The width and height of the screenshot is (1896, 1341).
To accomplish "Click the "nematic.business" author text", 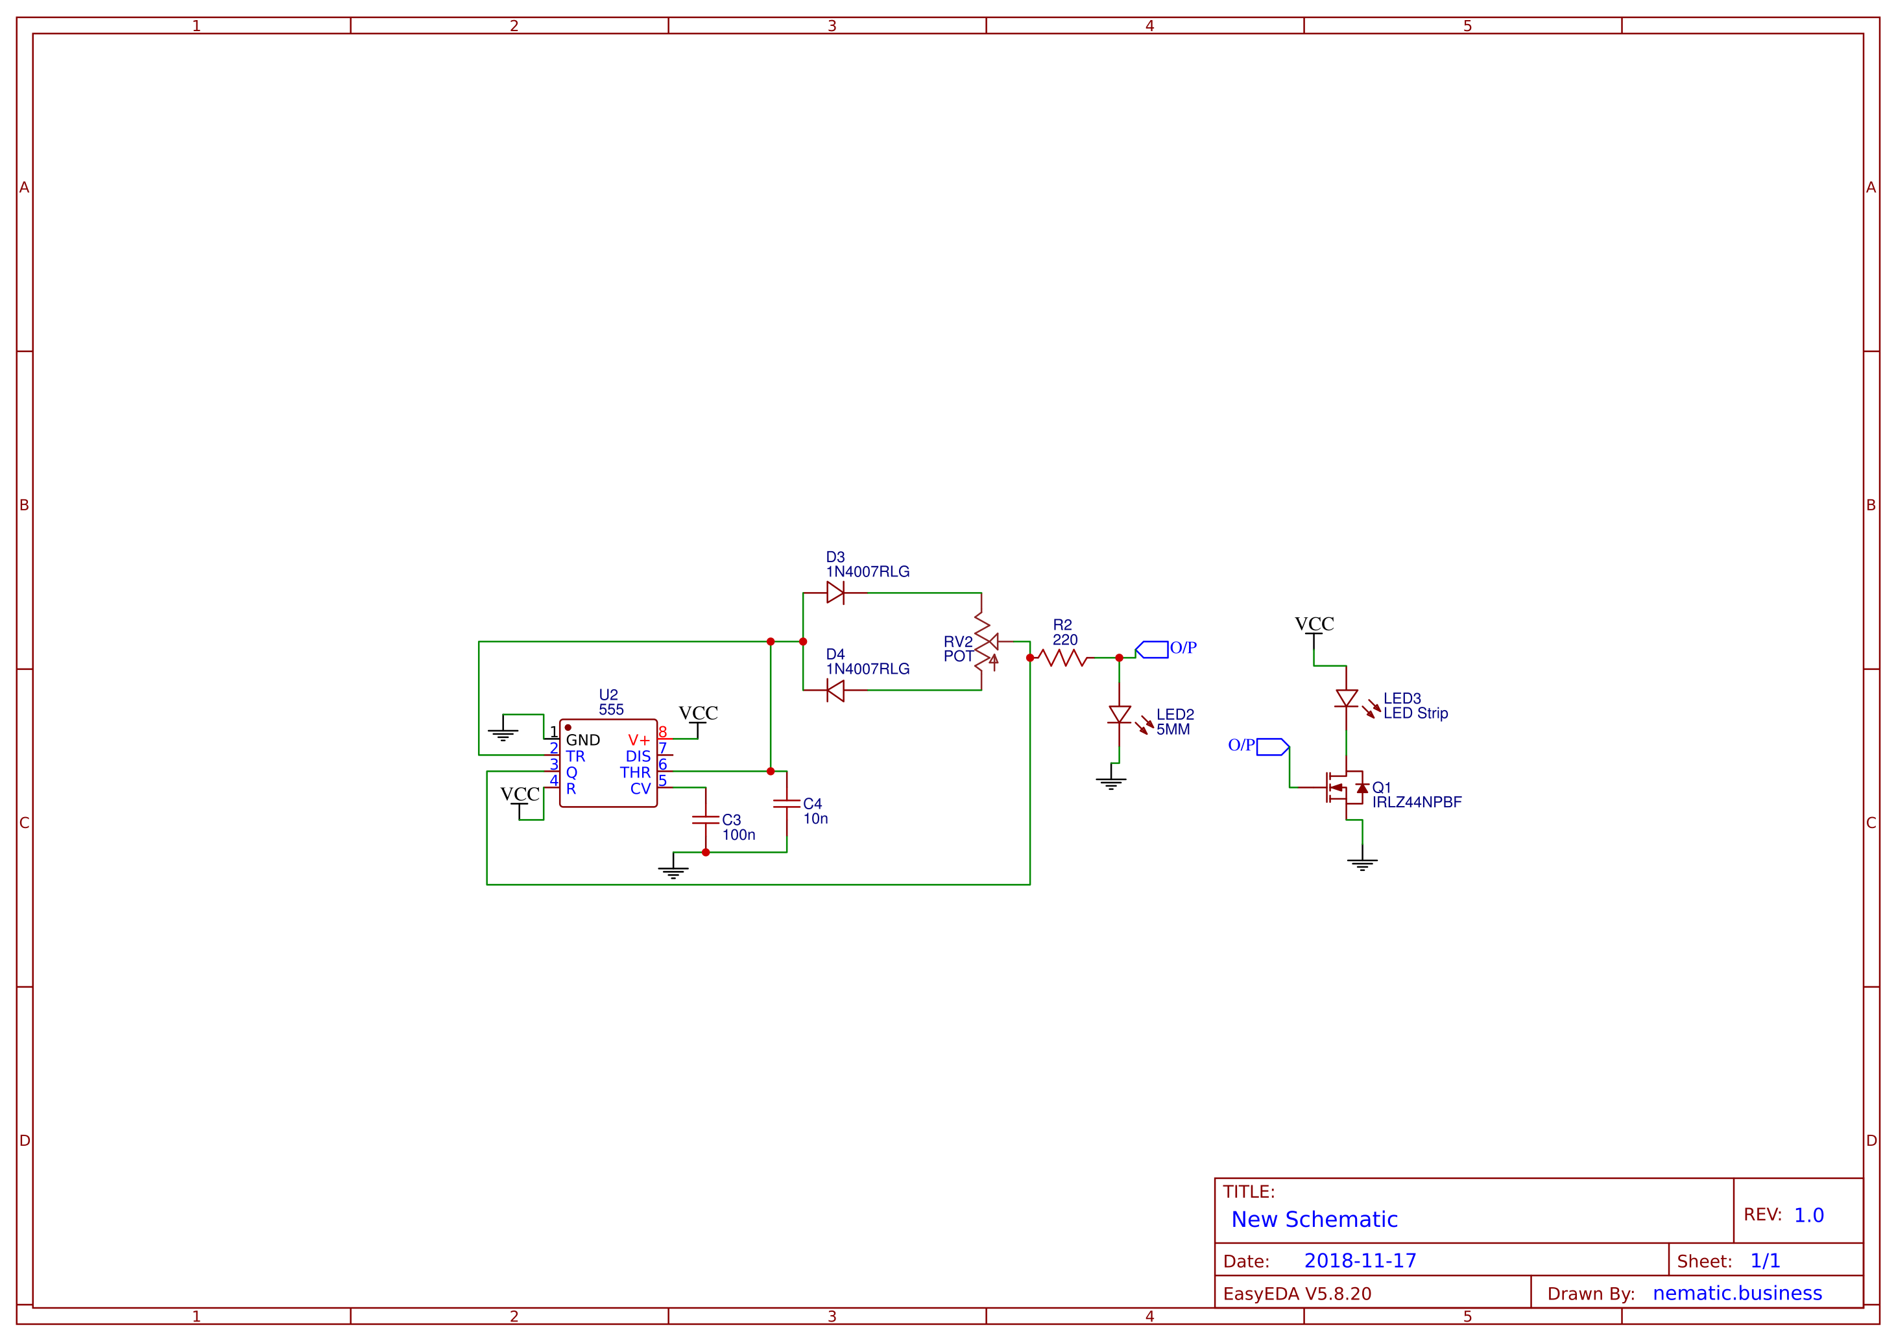I will click(1738, 1293).
